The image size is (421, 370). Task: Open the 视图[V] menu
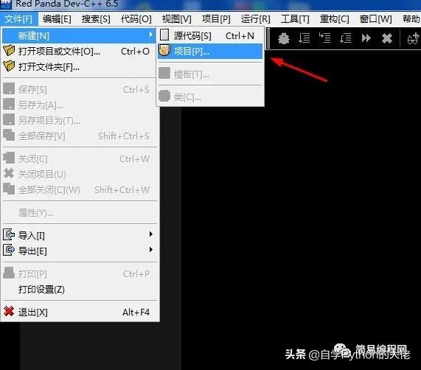[177, 19]
